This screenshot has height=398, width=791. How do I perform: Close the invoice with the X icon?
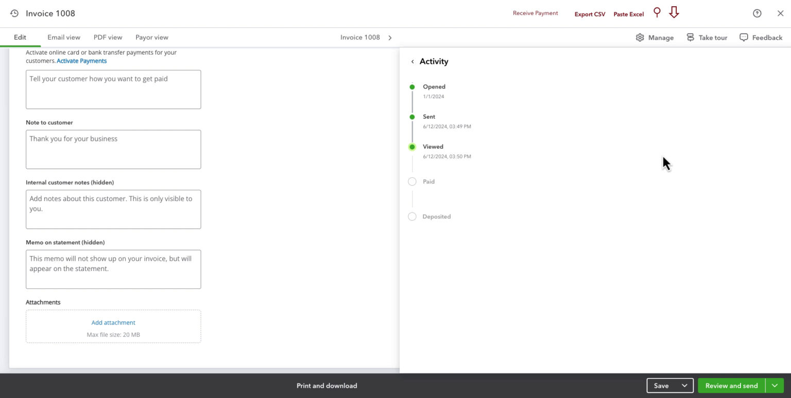[x=780, y=13]
